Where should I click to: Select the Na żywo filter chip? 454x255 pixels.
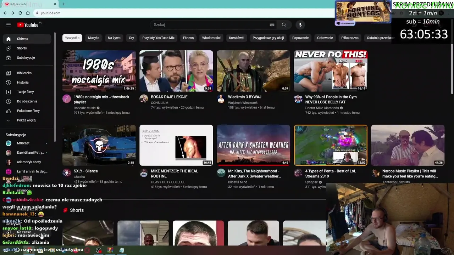pyautogui.click(x=114, y=38)
